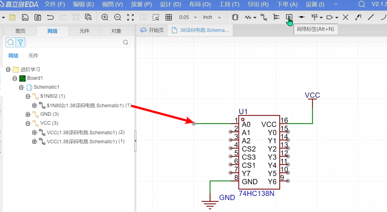Expand the GND (3) net node
The image size is (387, 212).
[28, 114]
